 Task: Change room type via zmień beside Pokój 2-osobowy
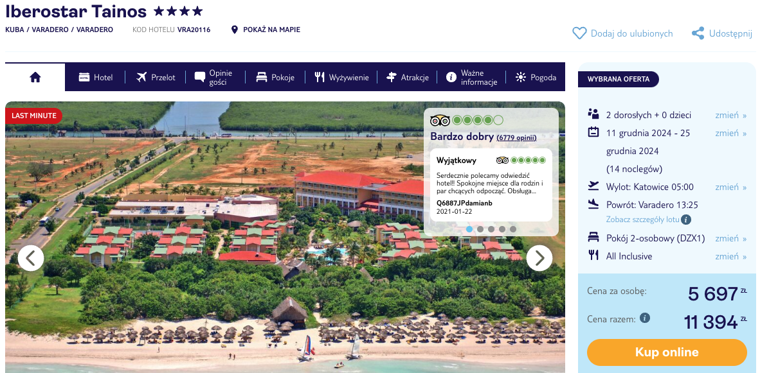click(x=731, y=238)
